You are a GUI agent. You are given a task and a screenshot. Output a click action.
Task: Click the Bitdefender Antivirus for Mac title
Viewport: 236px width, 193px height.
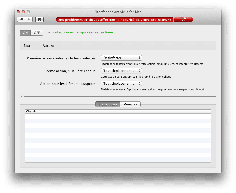[118, 12]
